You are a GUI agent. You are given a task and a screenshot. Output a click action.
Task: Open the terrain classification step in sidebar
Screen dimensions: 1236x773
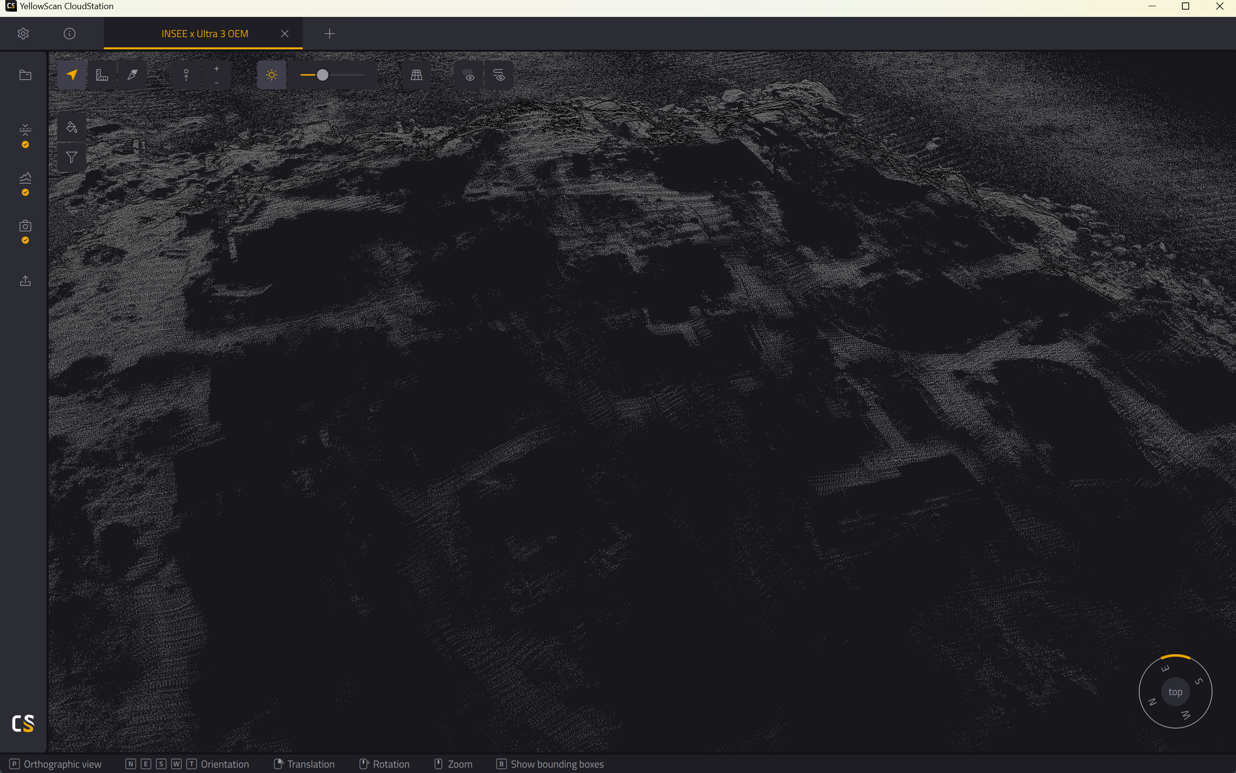point(25,178)
